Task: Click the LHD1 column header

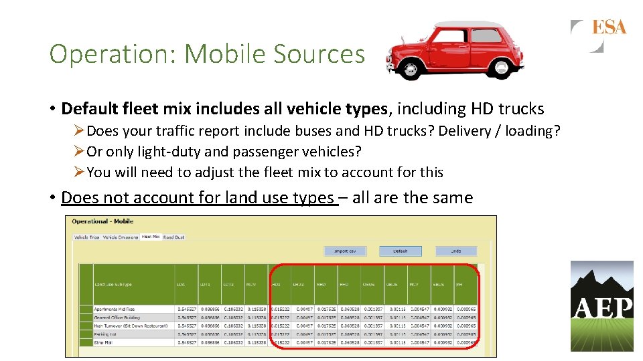Action: point(280,285)
